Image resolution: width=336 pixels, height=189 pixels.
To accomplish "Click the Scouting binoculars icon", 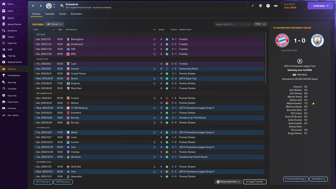I will (x=4, y=82).
